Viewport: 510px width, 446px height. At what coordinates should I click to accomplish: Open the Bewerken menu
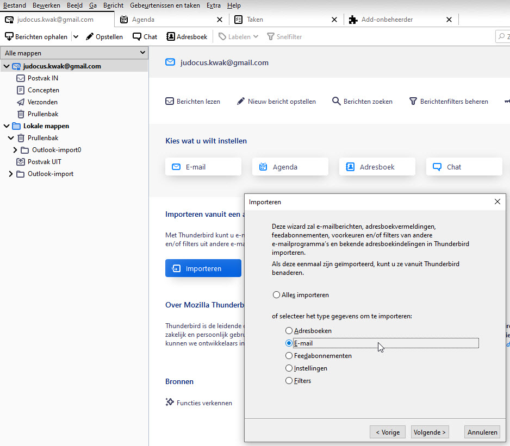tap(46, 5)
